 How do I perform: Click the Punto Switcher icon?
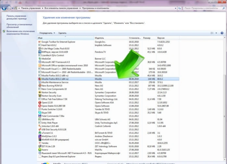40,109
